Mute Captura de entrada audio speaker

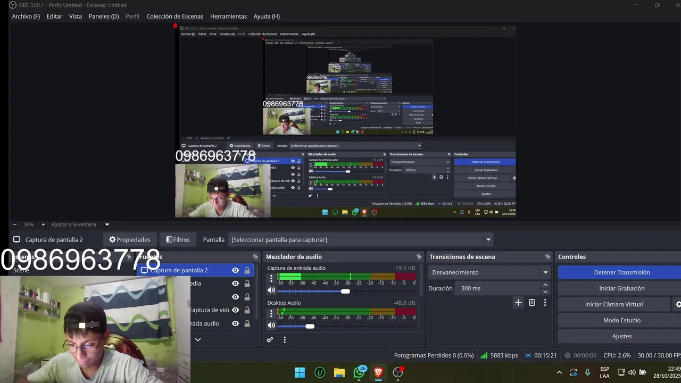tap(271, 290)
